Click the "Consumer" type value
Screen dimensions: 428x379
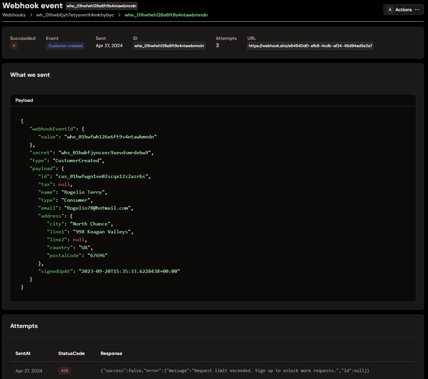click(76, 200)
